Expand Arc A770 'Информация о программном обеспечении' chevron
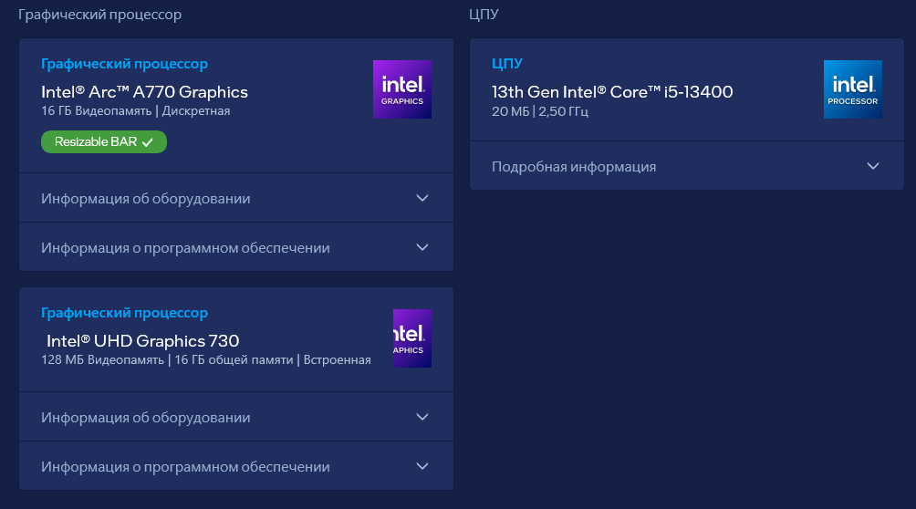The image size is (916, 509). [422, 247]
